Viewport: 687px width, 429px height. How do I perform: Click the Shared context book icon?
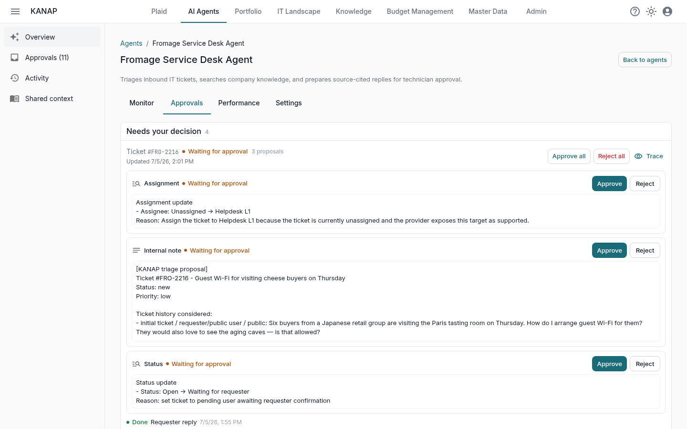click(15, 98)
